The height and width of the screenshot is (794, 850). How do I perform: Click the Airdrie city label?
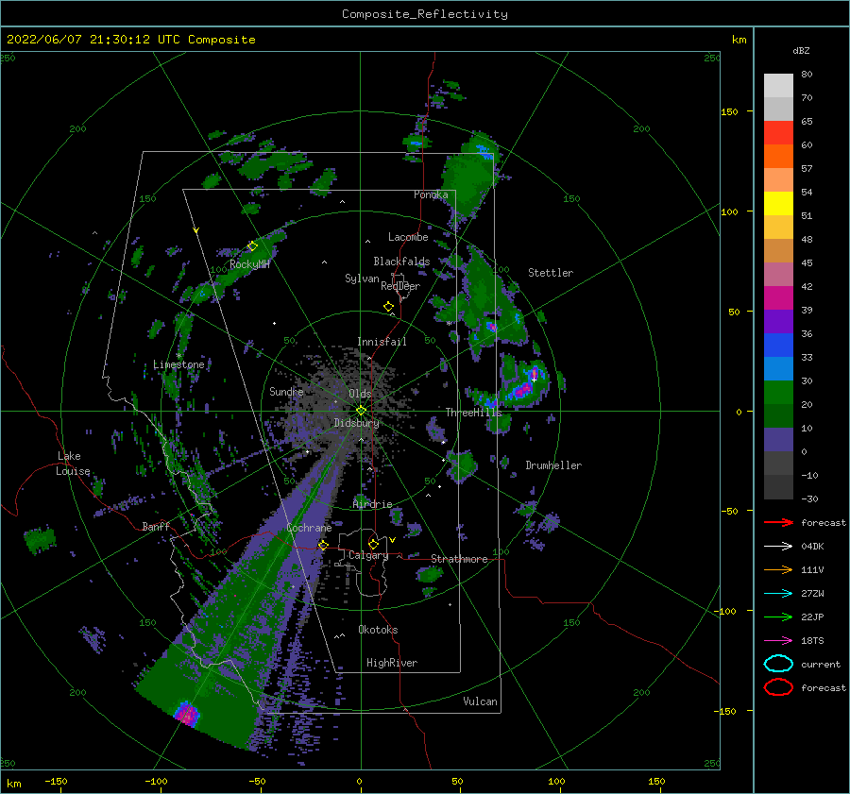tap(372, 504)
